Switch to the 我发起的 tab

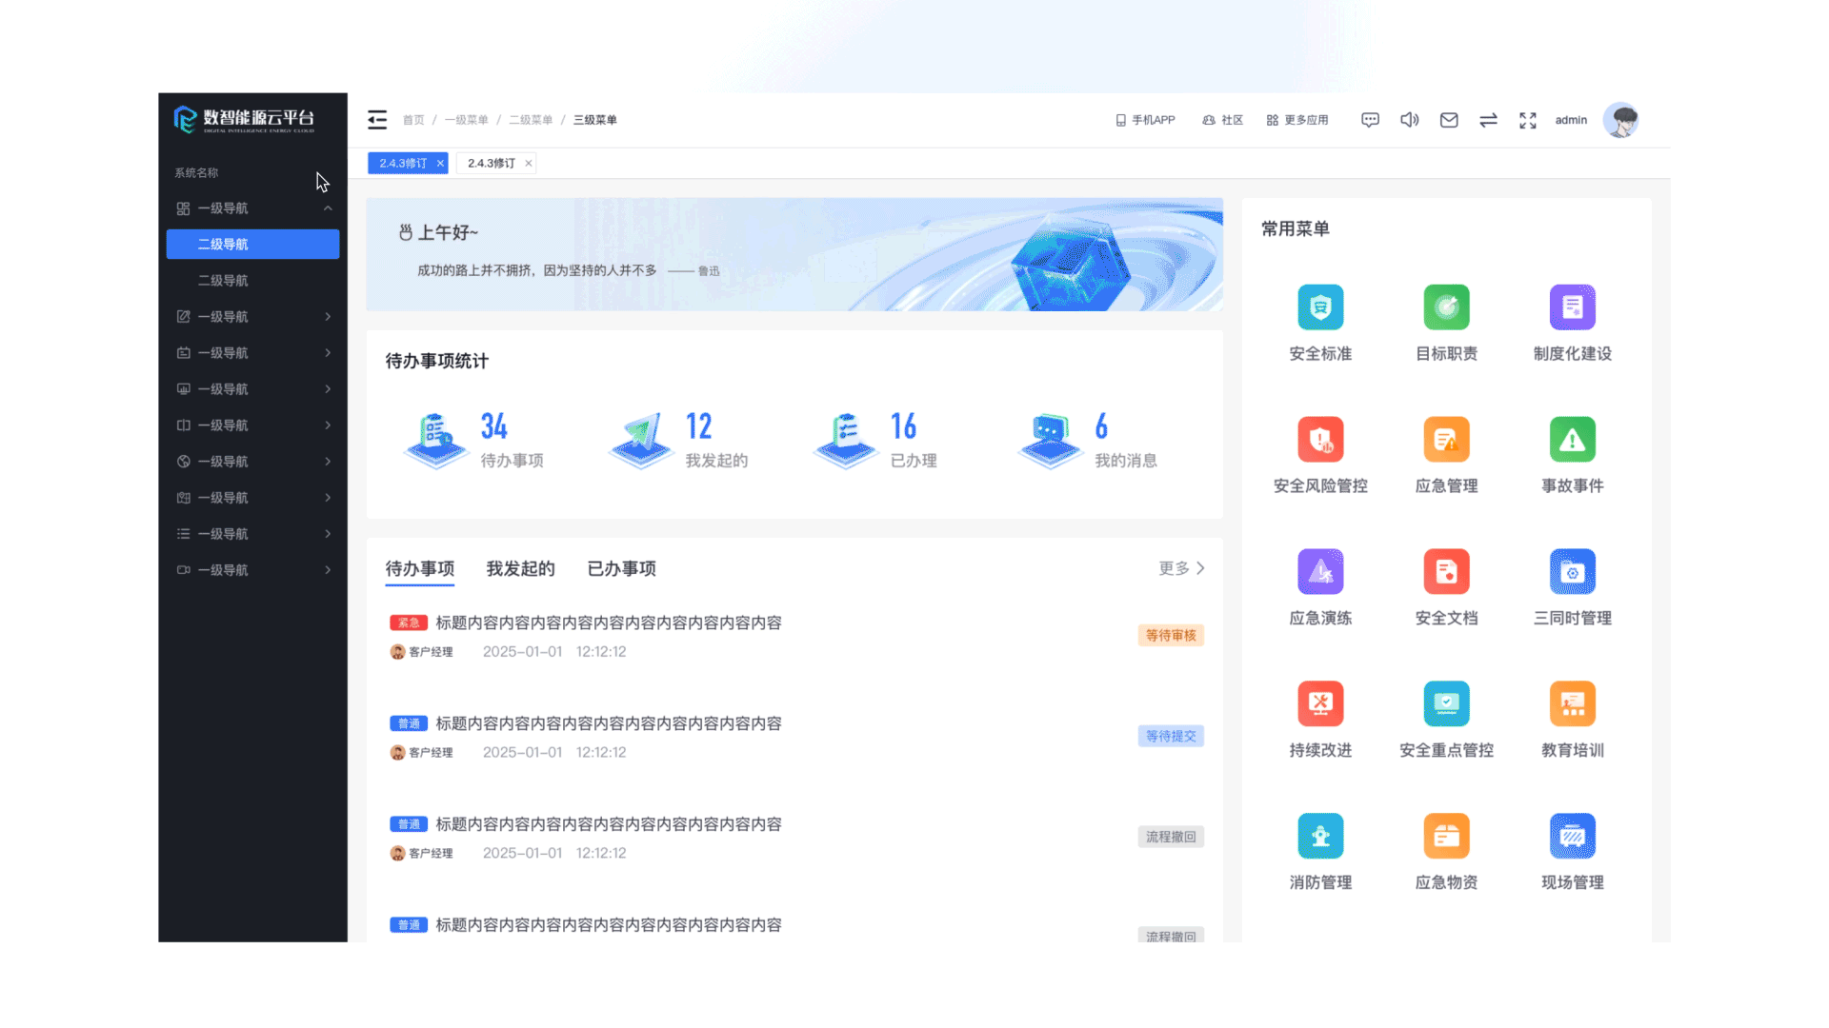coord(520,568)
